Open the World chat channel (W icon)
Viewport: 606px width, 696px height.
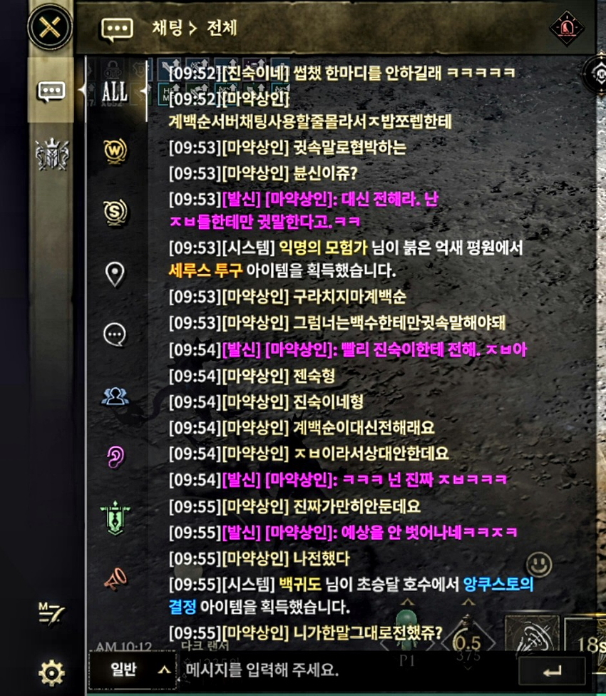coord(115,151)
